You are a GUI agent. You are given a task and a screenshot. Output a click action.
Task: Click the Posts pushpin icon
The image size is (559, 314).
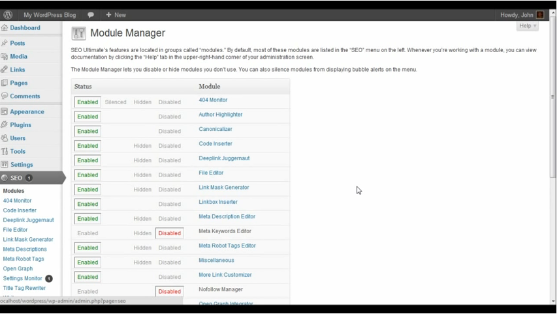(x=5, y=43)
